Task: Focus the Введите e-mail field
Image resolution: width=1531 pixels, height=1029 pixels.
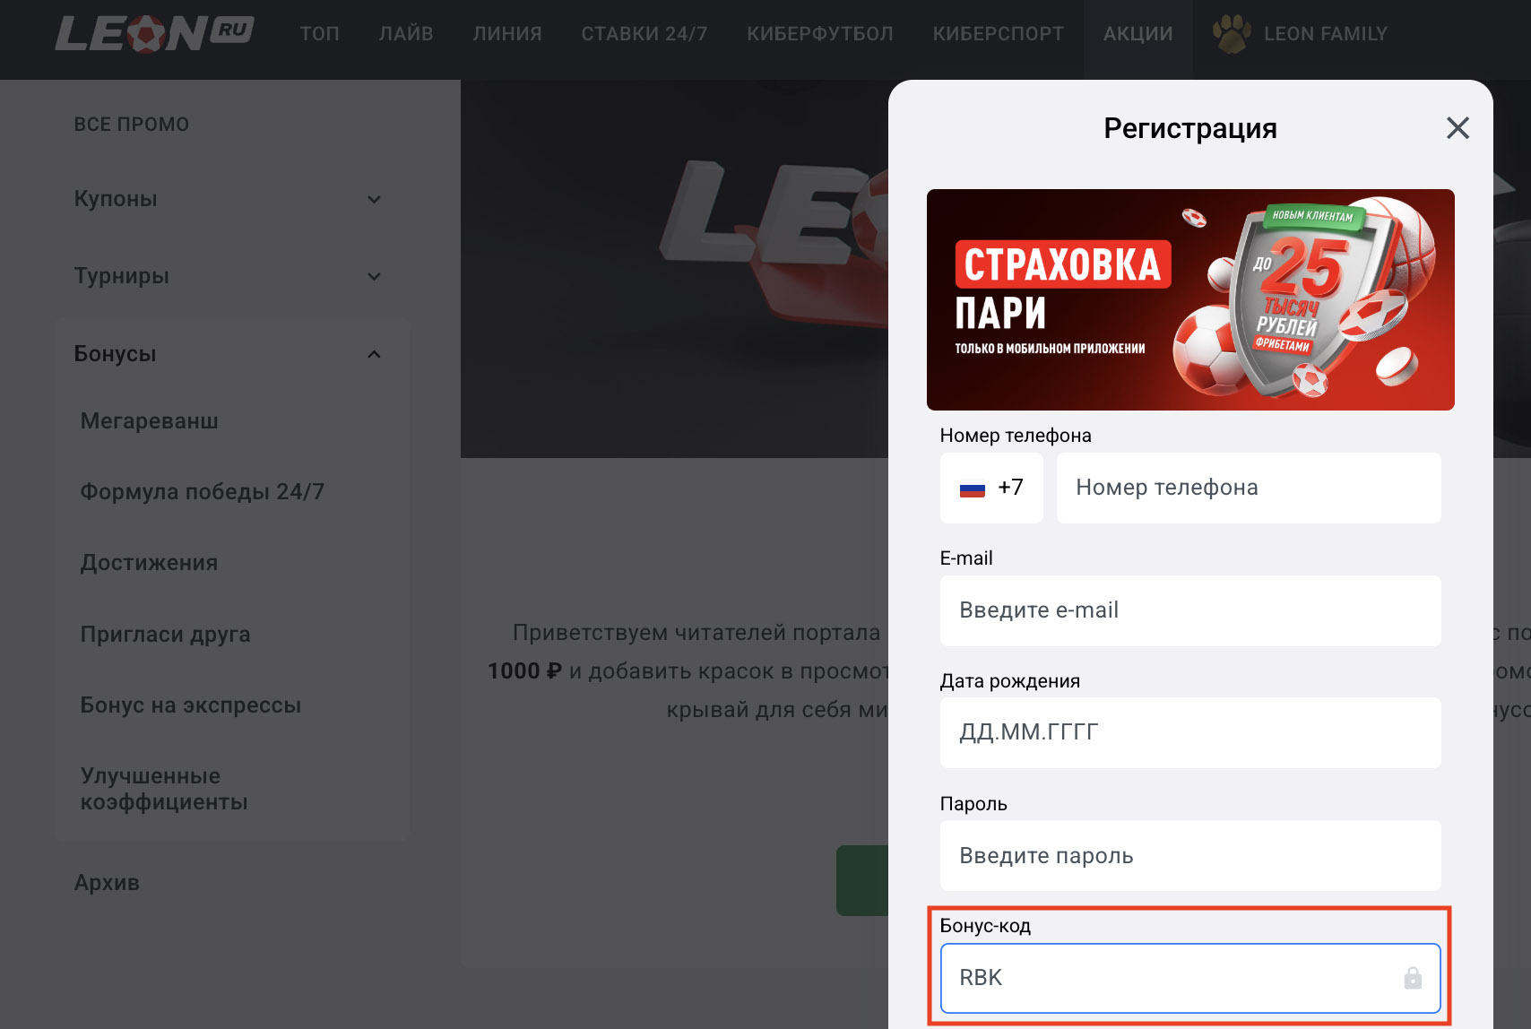Action: (1190, 610)
